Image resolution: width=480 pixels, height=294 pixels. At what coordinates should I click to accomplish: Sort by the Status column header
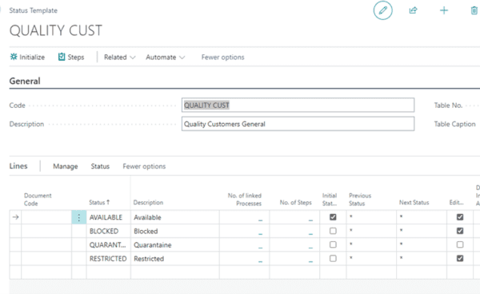[99, 202]
